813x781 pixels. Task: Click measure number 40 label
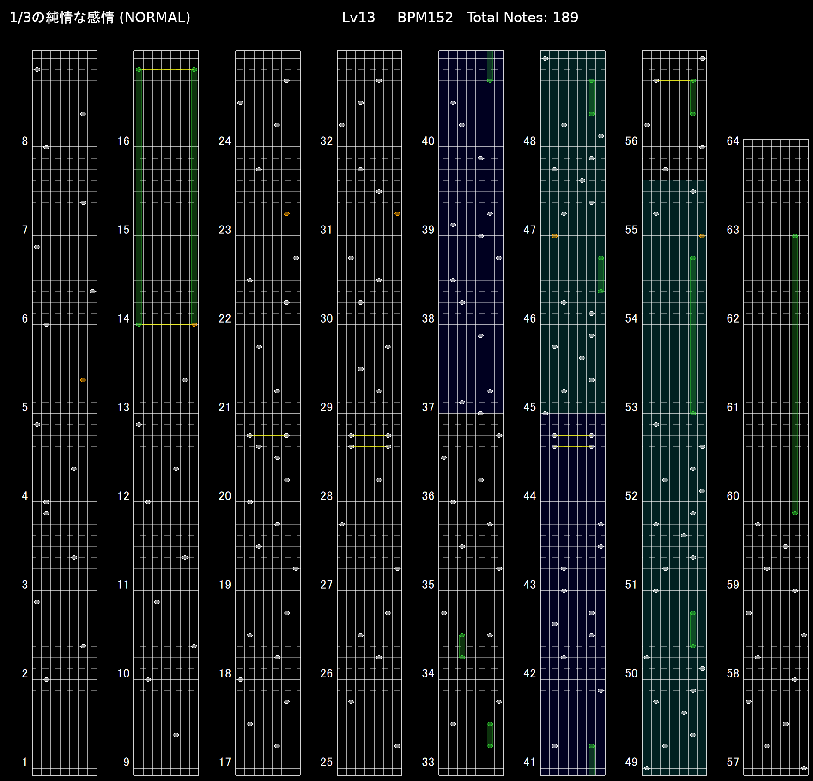tap(428, 141)
